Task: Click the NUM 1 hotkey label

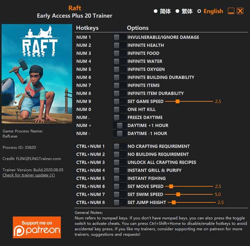Action: [x=84, y=38]
